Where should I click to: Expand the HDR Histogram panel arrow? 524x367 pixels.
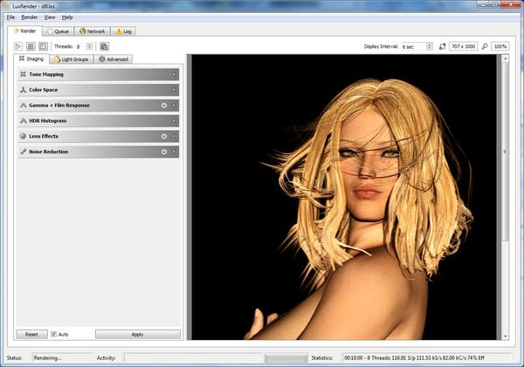174,120
